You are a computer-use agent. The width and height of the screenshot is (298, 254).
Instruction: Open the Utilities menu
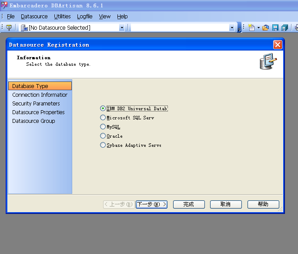[62, 17]
